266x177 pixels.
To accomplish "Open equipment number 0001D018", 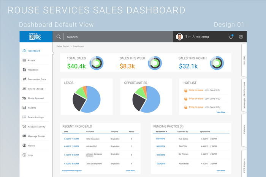I will (161, 164).
